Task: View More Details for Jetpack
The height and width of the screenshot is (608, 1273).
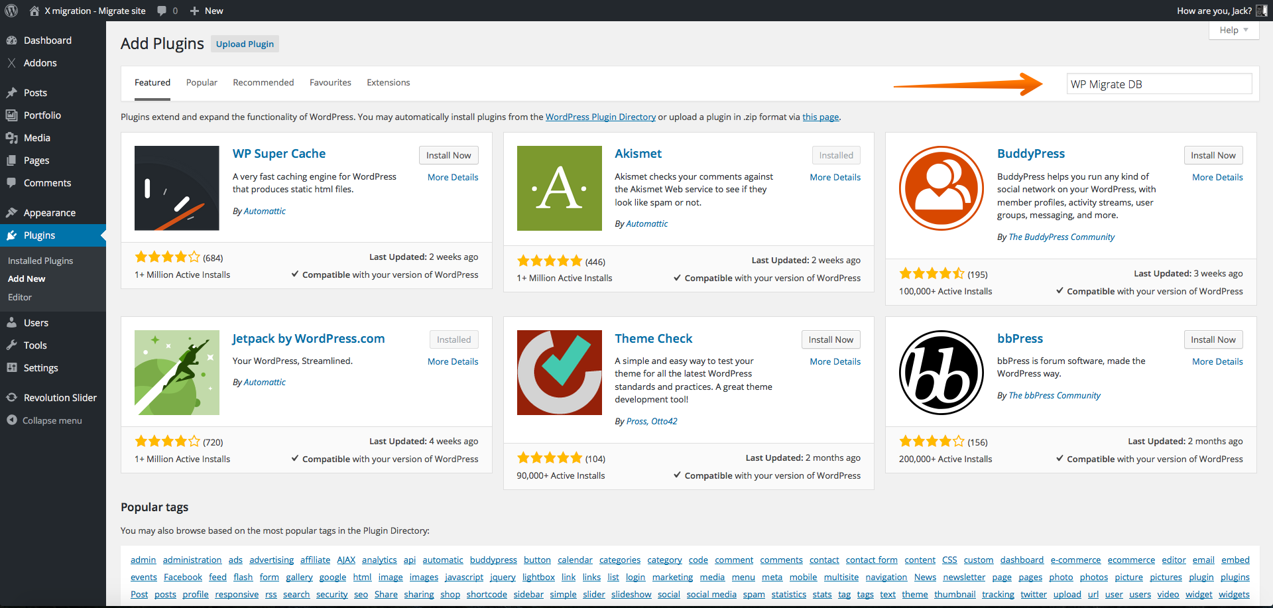Action: (x=453, y=362)
